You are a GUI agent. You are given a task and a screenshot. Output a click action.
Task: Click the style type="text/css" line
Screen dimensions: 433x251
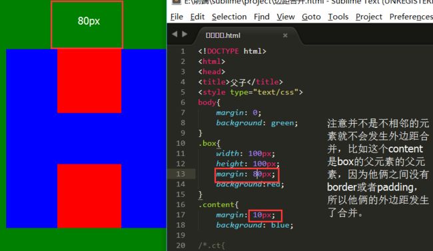(250, 93)
